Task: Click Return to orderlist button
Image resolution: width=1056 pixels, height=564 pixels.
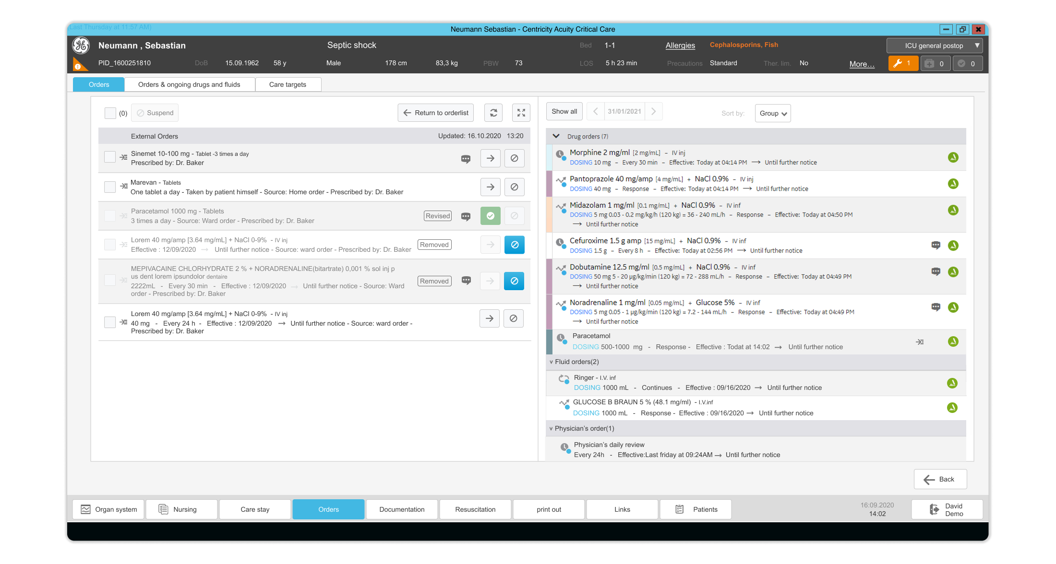Action: (436, 113)
